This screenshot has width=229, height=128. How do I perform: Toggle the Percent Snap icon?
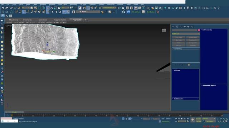(x=92, y=8)
